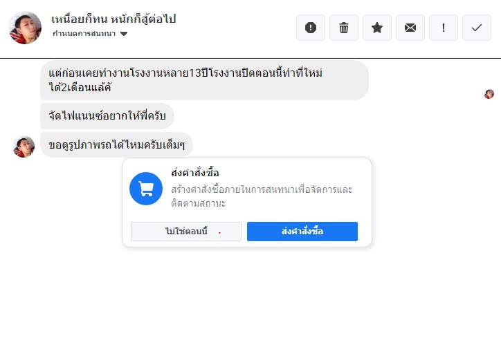Open profile of เหนื่อยก็ทน หนักก็สู้ต่อไป
This screenshot has width=501, height=340.
pyautogui.click(x=113, y=19)
